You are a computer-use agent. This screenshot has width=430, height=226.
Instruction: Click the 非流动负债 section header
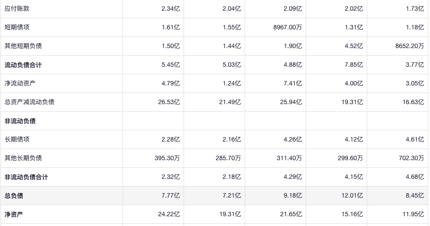pos(20,121)
